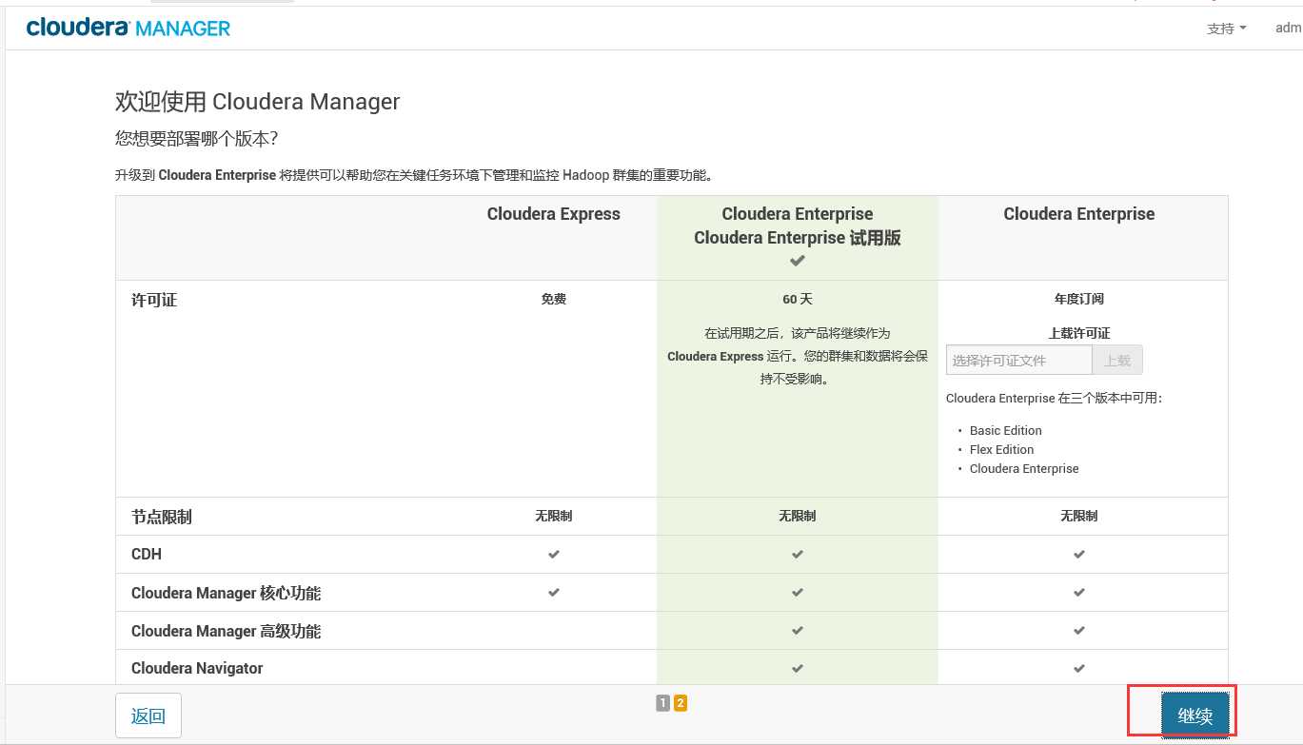Click the Cloudera Navigator checkmark in trial column
The image size is (1303, 745).
pos(798,668)
